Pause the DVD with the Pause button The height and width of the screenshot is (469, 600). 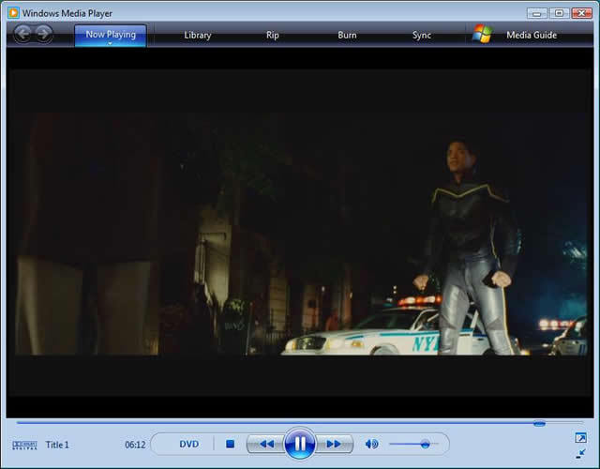pyautogui.click(x=300, y=444)
